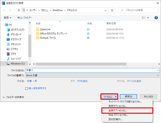The height and width of the screenshot is (123, 161).
Task: Open recent locations dropdown arrow
Action: pos(15,10)
